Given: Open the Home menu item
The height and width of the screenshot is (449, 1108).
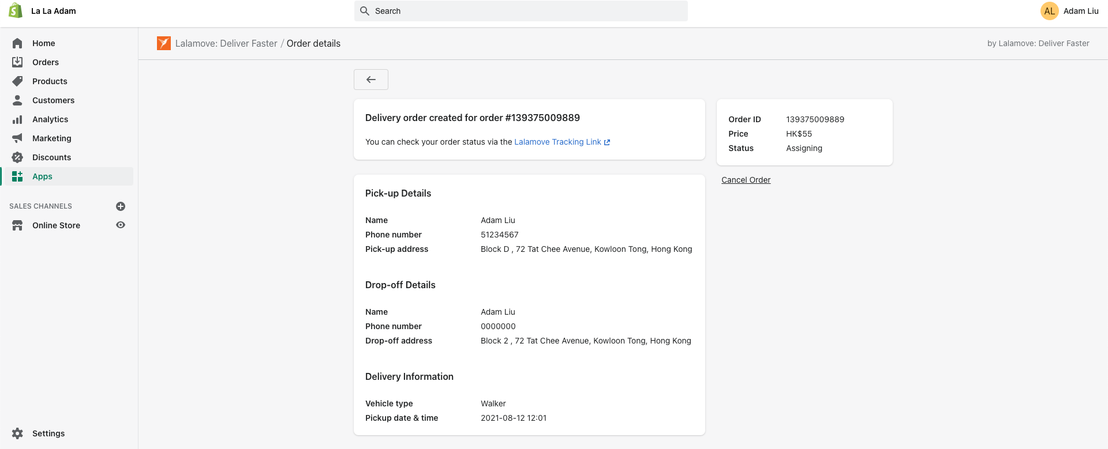Looking at the screenshot, I should tap(67, 43).
